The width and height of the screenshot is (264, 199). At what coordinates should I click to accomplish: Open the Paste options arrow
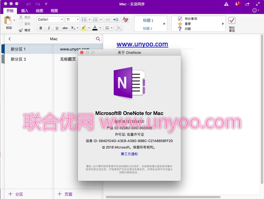(x=14, y=20)
